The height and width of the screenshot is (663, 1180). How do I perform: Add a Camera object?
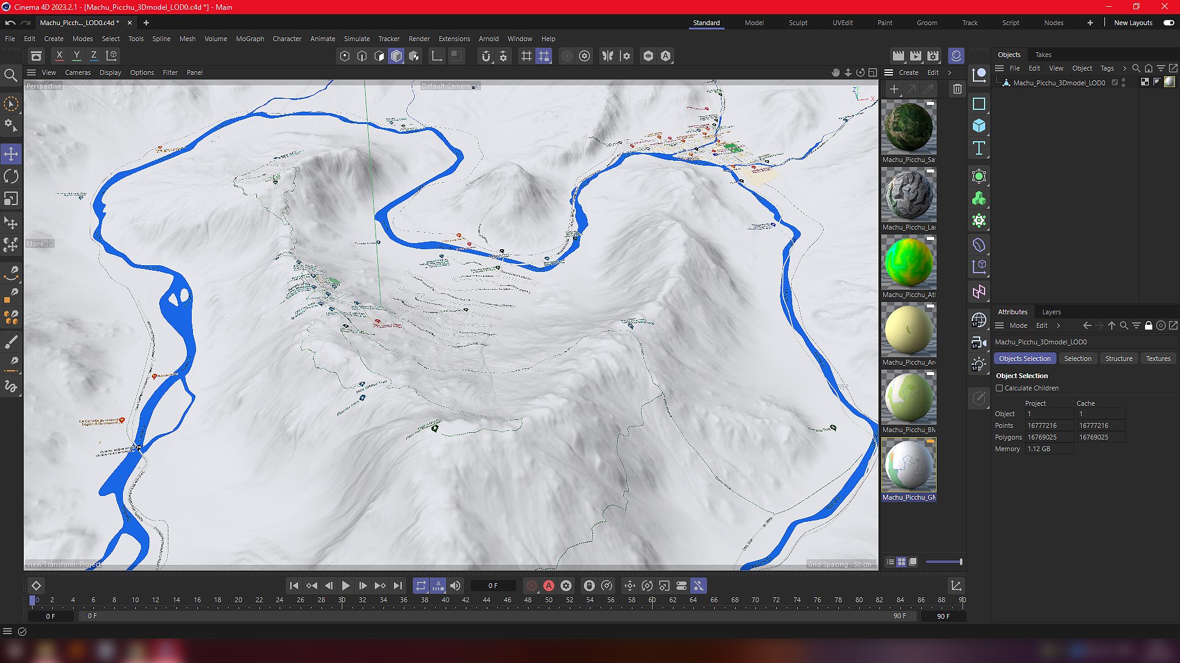pyautogui.click(x=979, y=343)
